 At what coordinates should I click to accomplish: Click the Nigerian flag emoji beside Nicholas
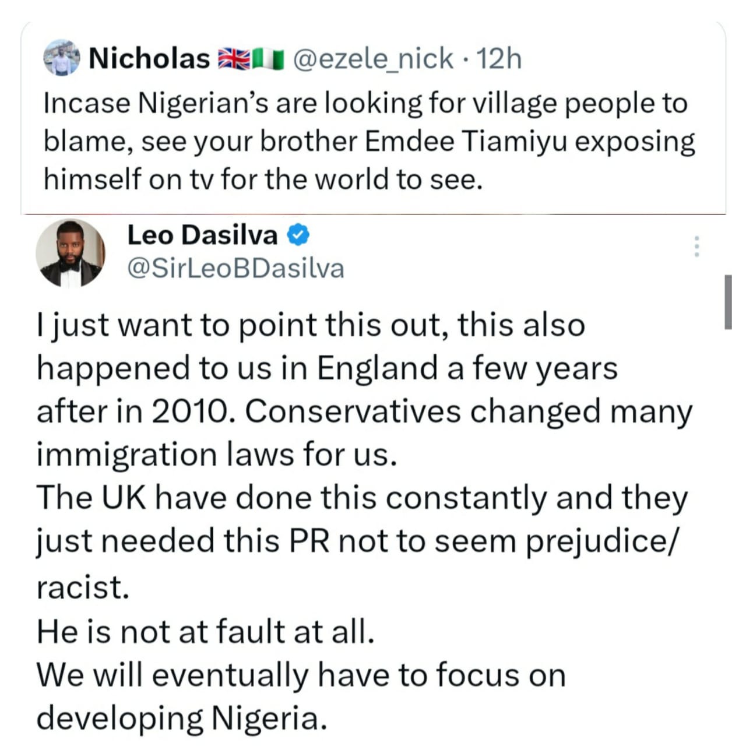point(268,59)
